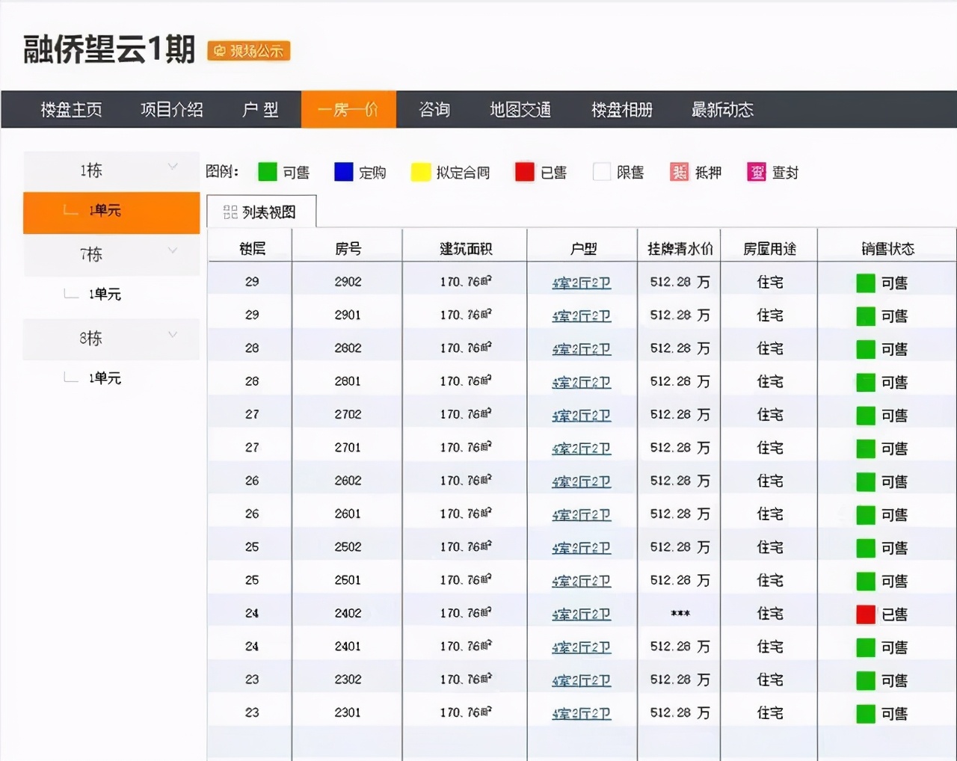The height and width of the screenshot is (761, 957).
Task: Collapse the 7栋 building chevron
Action: tap(173, 250)
